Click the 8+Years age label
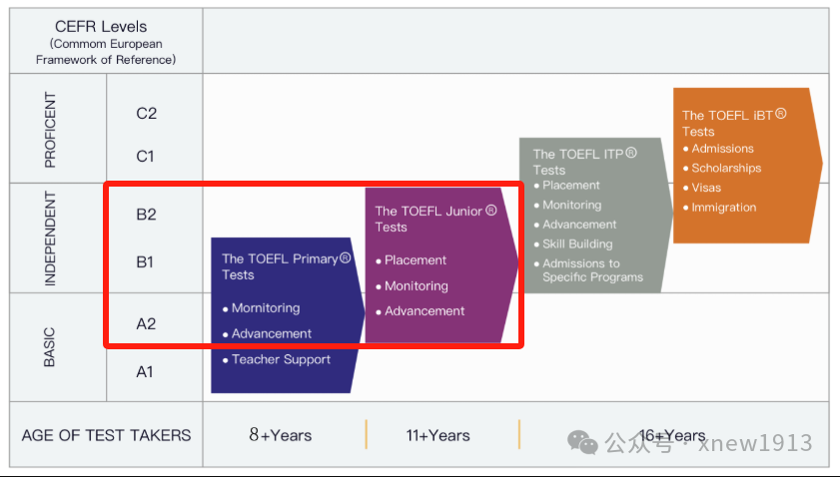The width and height of the screenshot is (840, 477). pyautogui.click(x=281, y=435)
